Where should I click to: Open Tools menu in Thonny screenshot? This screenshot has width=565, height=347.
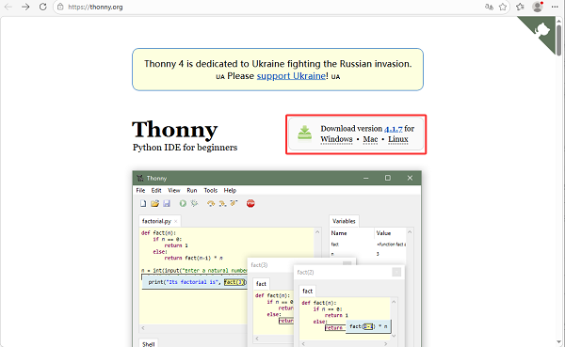211,190
